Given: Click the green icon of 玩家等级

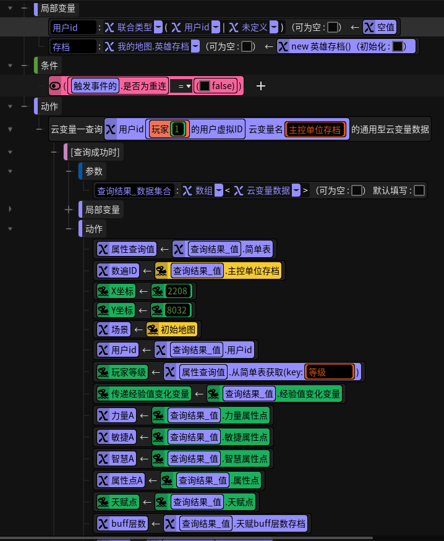Looking at the screenshot, I should (103, 372).
